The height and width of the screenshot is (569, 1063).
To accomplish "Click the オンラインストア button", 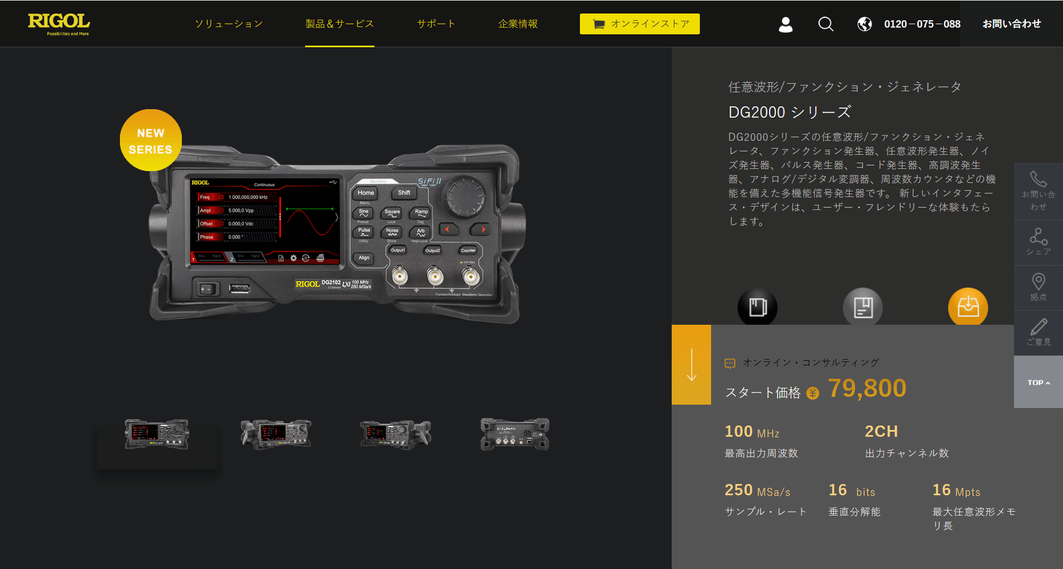I will pyautogui.click(x=640, y=24).
